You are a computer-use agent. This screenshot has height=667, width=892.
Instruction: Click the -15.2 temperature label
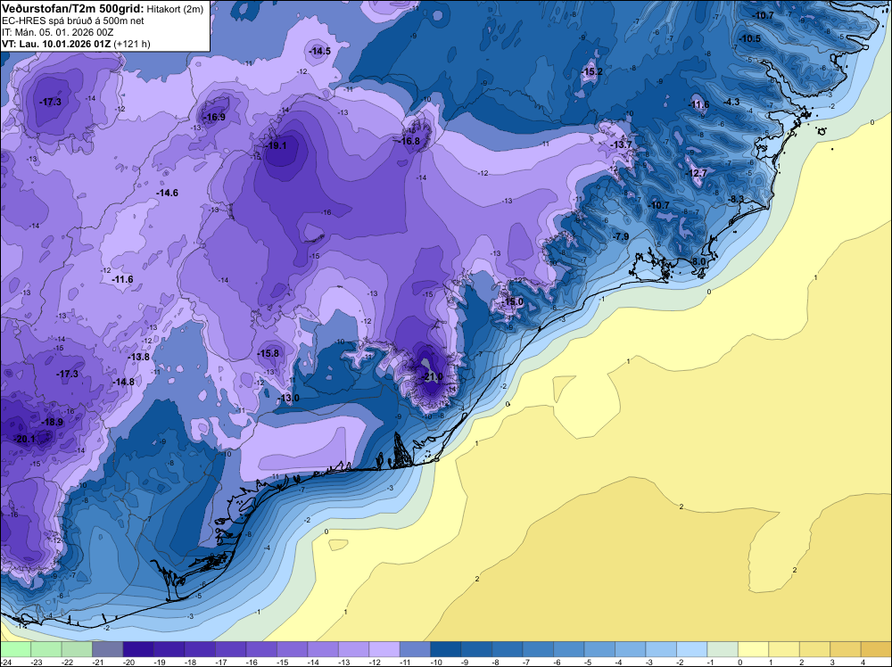[x=592, y=71]
